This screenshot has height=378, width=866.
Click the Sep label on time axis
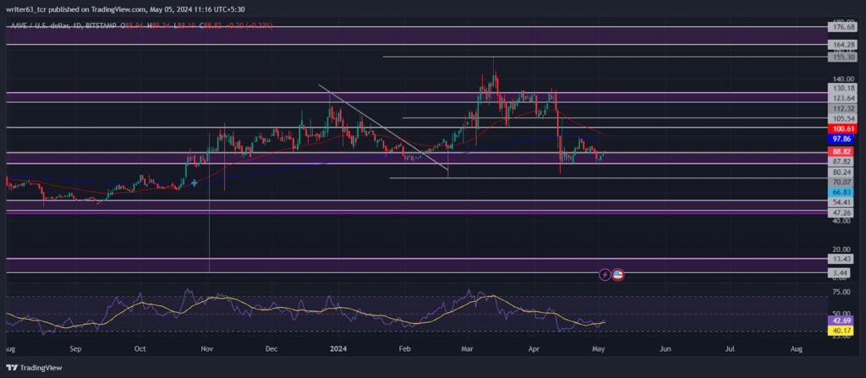(x=75, y=350)
